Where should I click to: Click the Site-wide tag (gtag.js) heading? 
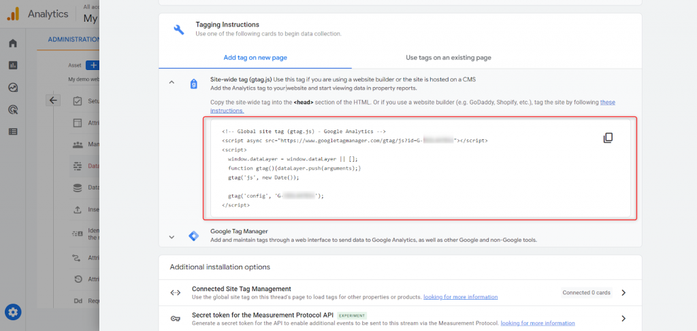point(241,80)
